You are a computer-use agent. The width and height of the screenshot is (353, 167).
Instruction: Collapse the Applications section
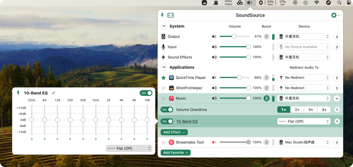(x=164, y=67)
